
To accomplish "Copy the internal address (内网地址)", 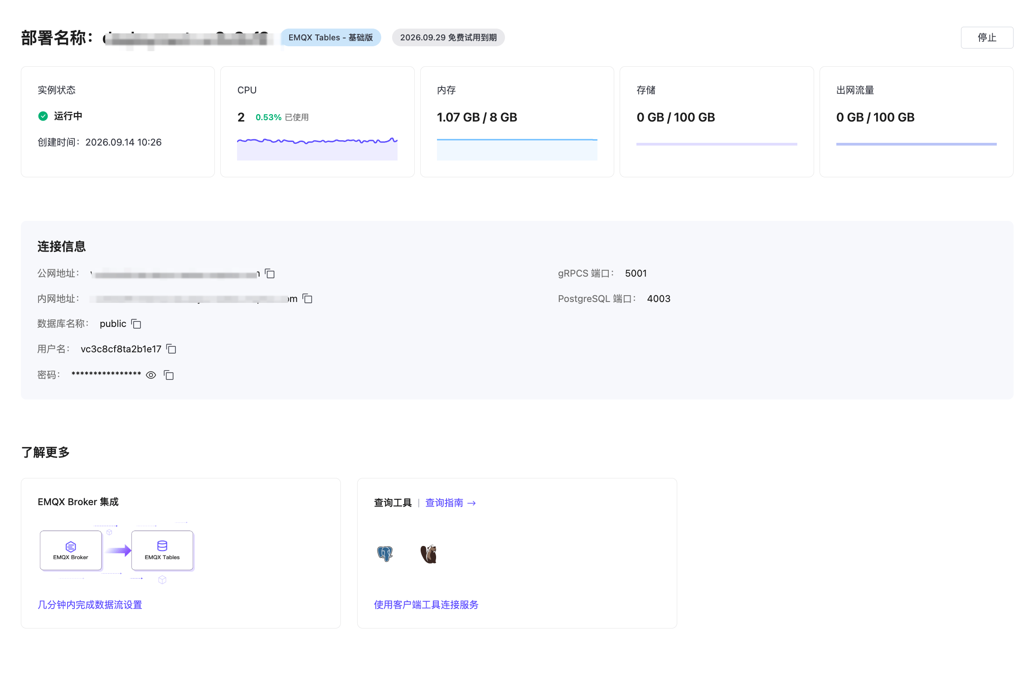I will tap(307, 298).
